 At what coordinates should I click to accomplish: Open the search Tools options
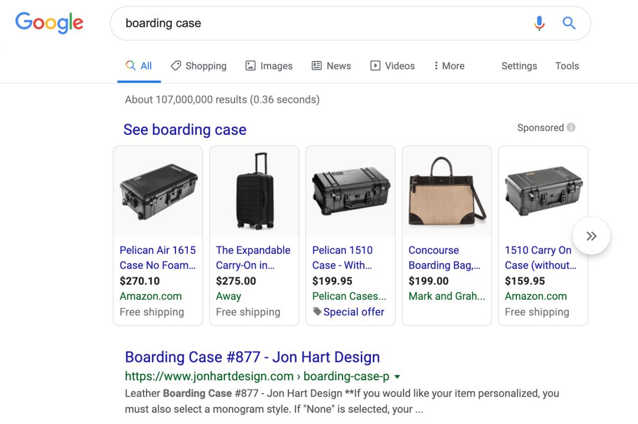pos(567,66)
